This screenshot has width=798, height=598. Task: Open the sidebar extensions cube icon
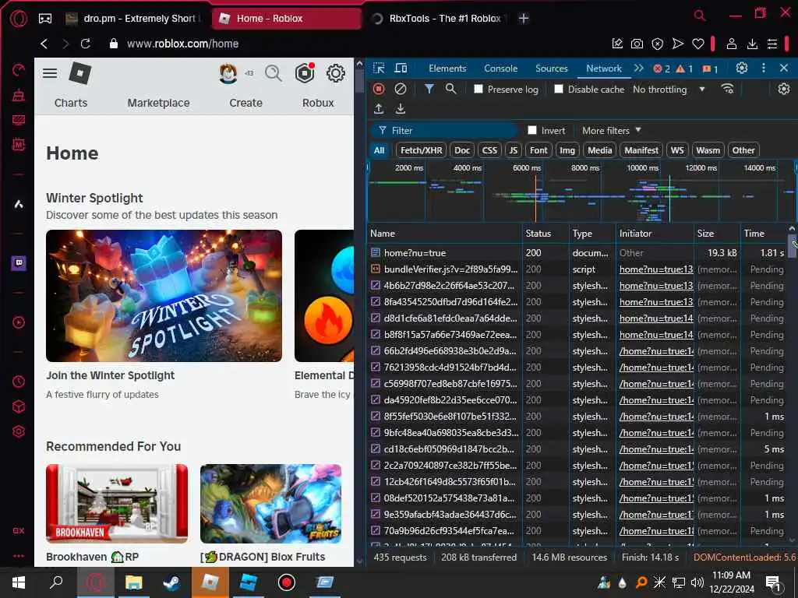(x=19, y=406)
